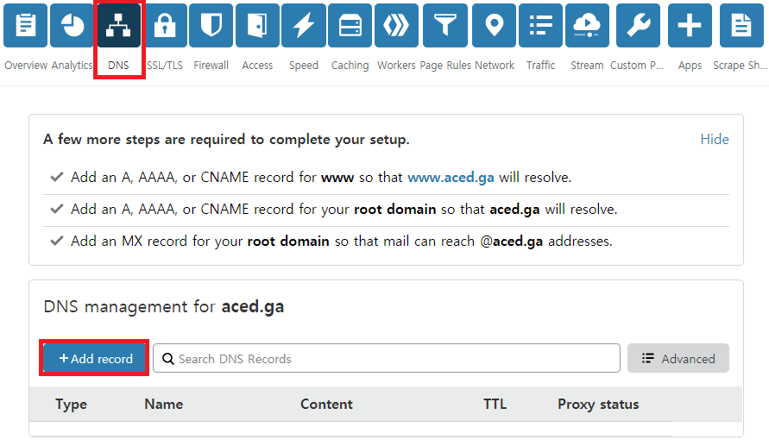769x446 pixels.
Task: Open the Apps plus icon
Action: pyautogui.click(x=690, y=26)
